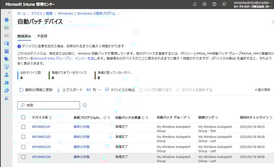Screen dimensions: 274x167
Task: Click the 準備が整っていないデバ... summary tile
Action: 114,75
